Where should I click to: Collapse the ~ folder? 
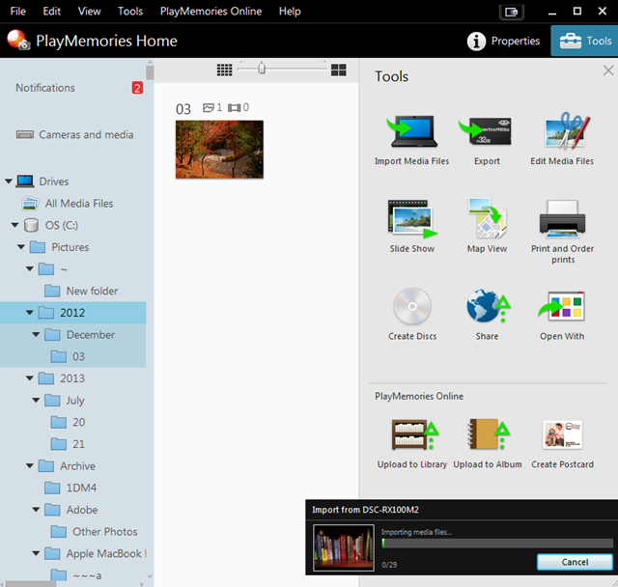pyautogui.click(x=30, y=268)
